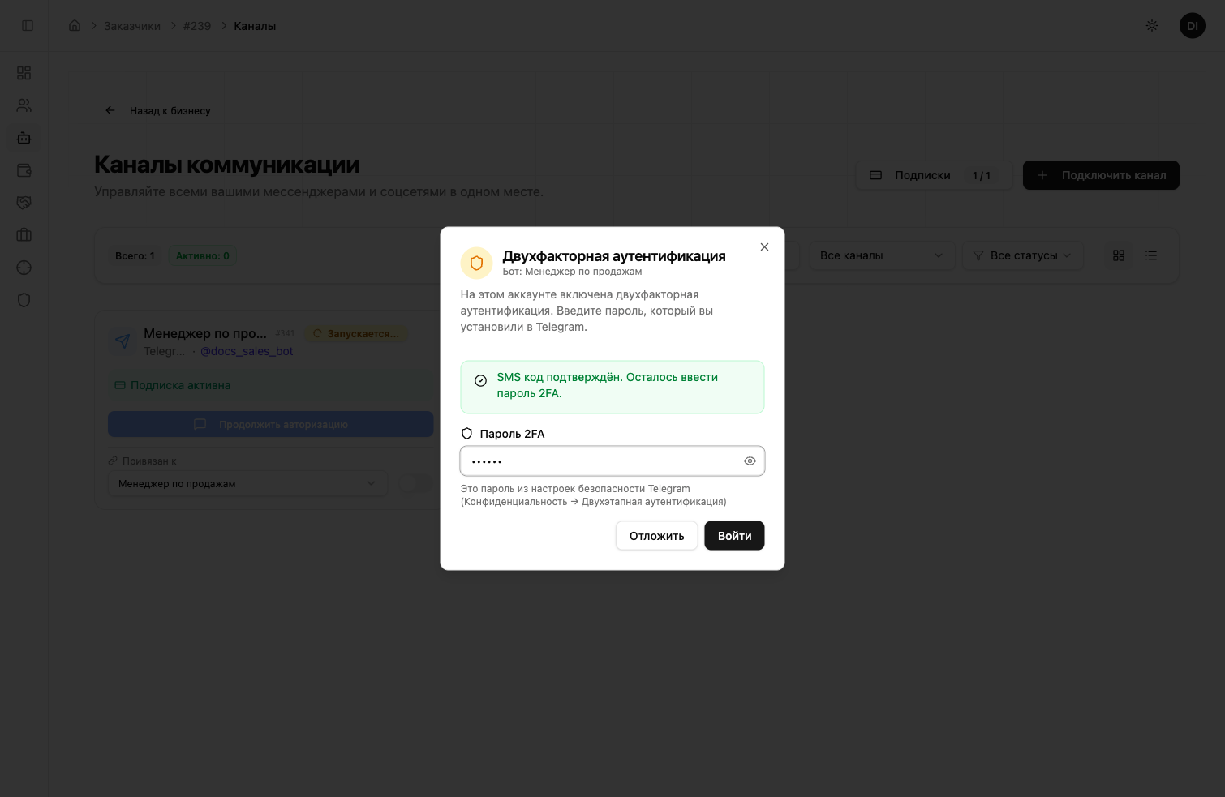Select the users section icon in the sidebar
The height and width of the screenshot is (797, 1225).
coord(24,105)
